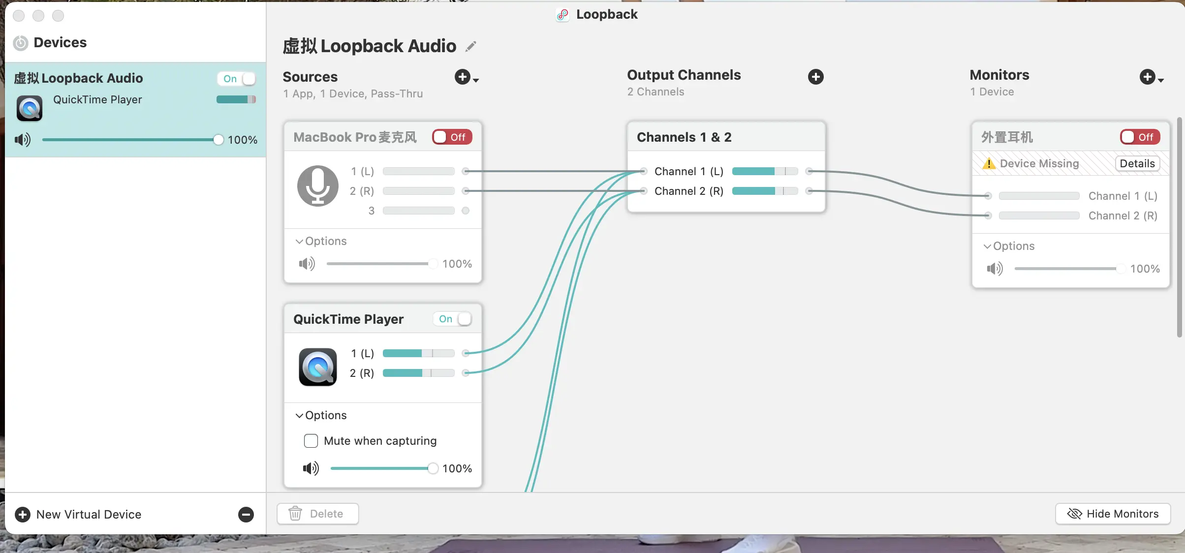This screenshot has height=553, width=1185.
Task: Add a new output channel with plus icon
Action: point(815,77)
